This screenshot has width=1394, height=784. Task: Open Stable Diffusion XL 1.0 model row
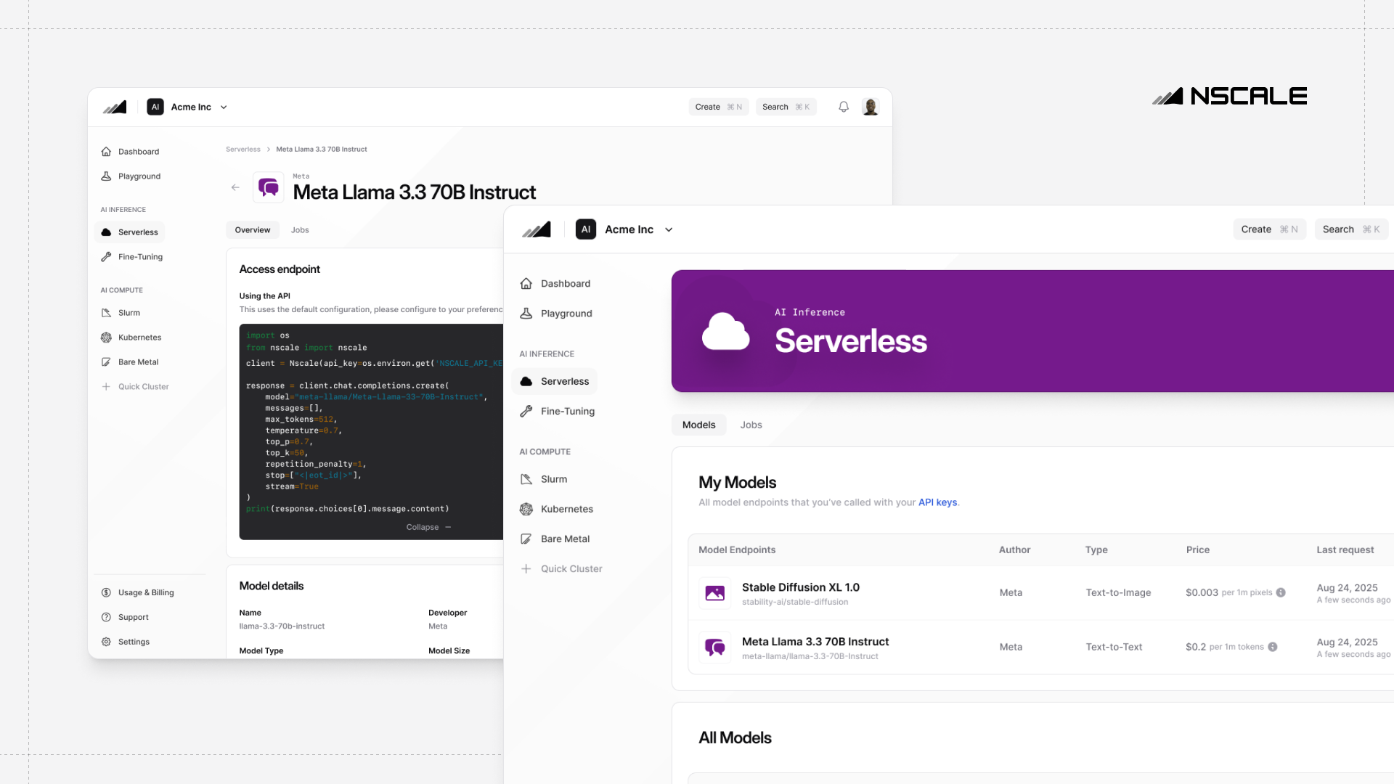[800, 587]
